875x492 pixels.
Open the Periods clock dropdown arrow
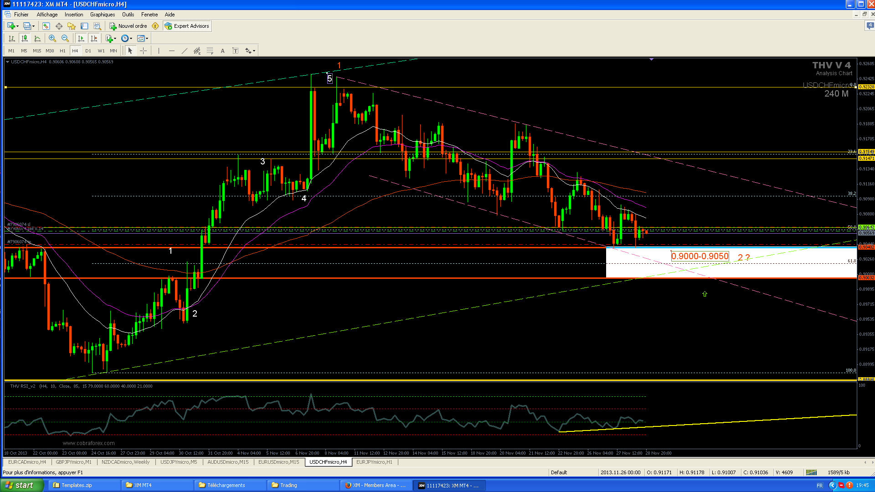[131, 38]
